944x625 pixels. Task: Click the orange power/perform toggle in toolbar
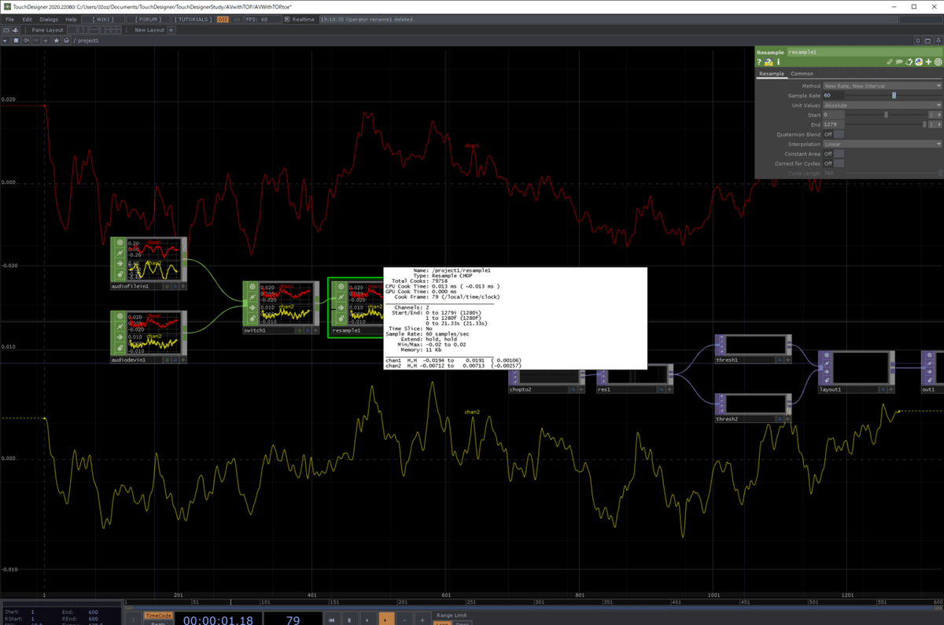tap(223, 20)
